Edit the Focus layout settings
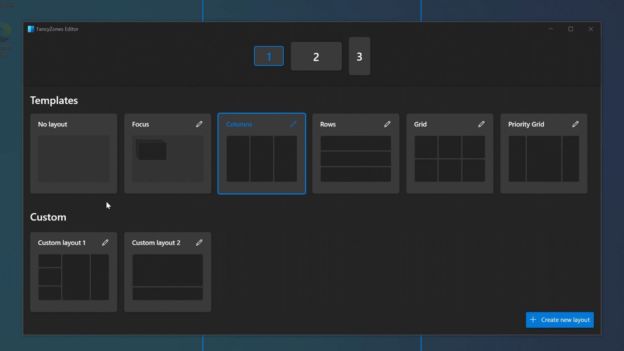This screenshot has width=624, height=351. [199, 124]
